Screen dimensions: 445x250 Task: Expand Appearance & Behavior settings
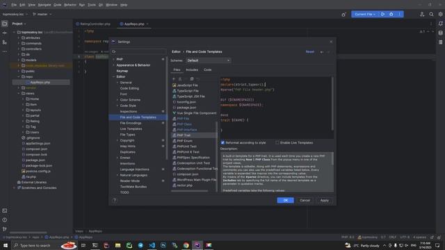[114, 65]
